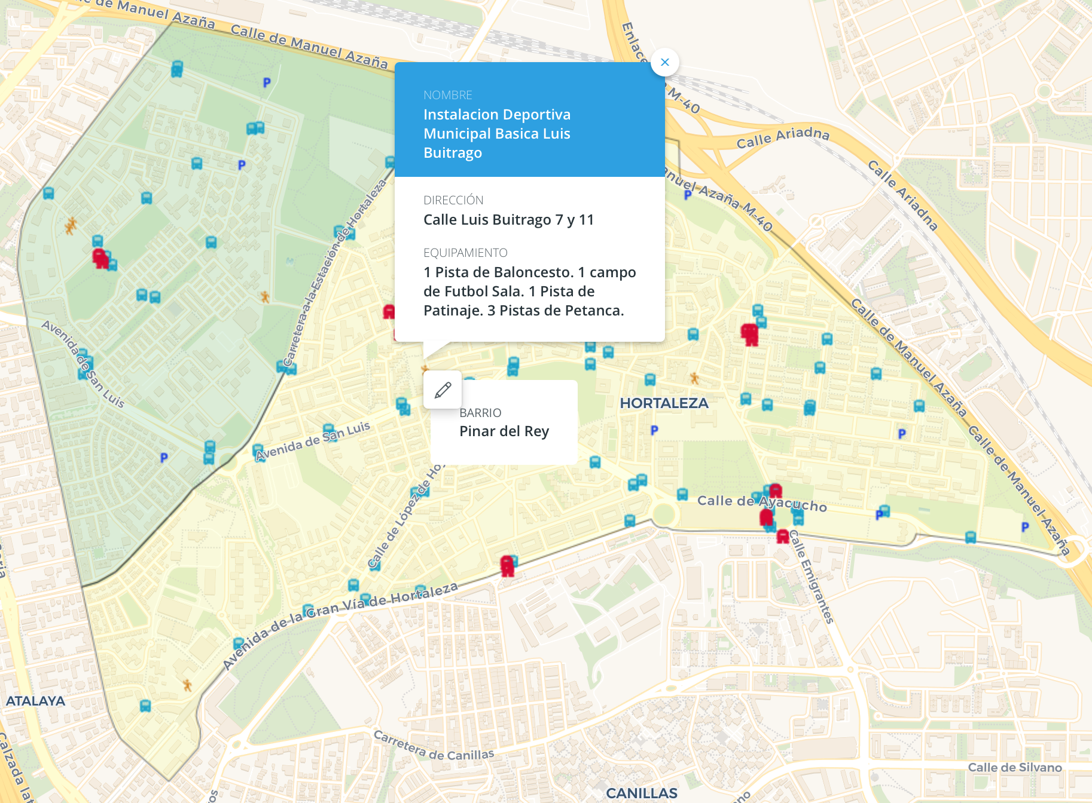Image resolution: width=1092 pixels, height=803 pixels.
Task: Select the southernmost red metro marker by Calle Emigrantes
Action: [783, 537]
